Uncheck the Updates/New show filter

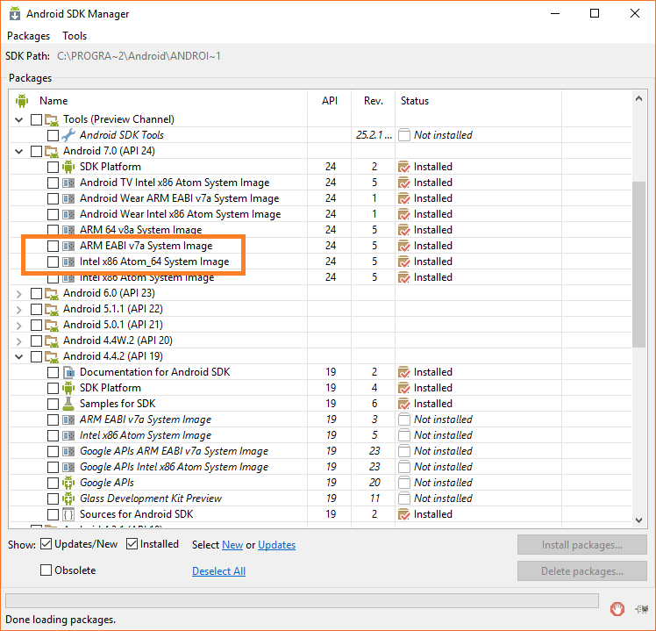pos(46,544)
